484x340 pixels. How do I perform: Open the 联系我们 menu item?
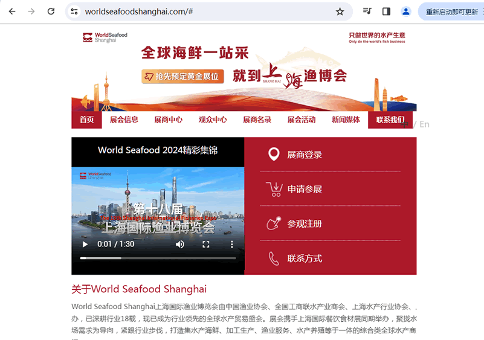pos(390,120)
